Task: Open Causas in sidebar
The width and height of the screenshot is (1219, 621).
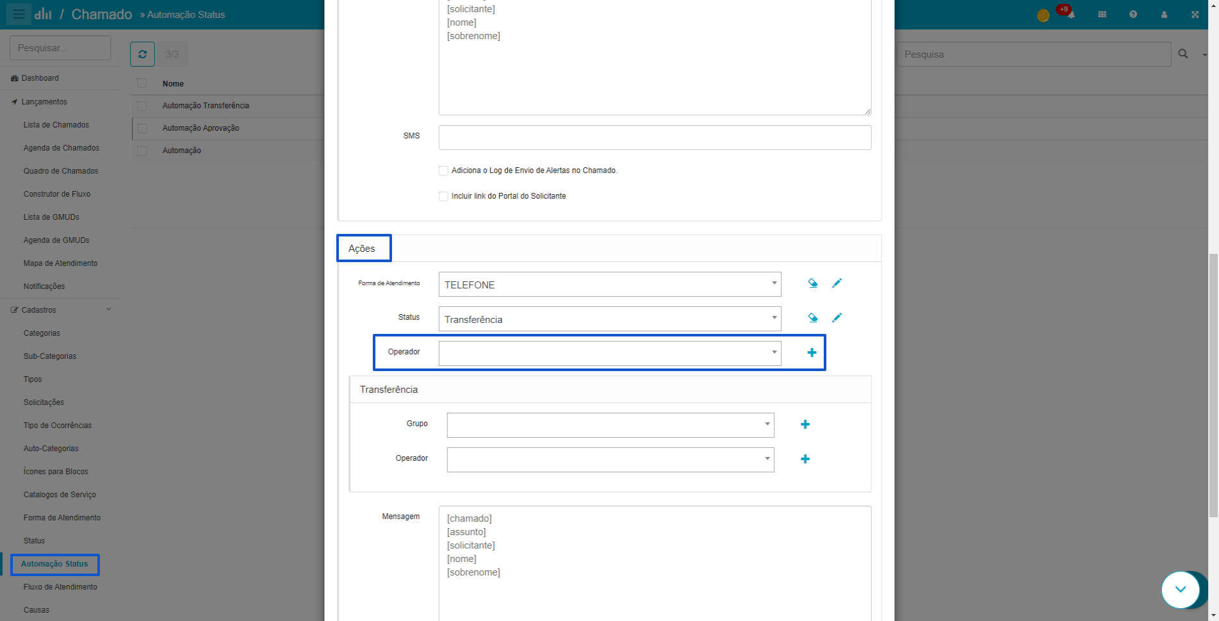Action: pyautogui.click(x=37, y=610)
